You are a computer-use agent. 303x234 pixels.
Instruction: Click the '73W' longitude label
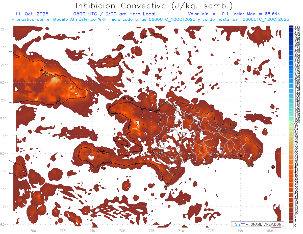click(x=122, y=230)
